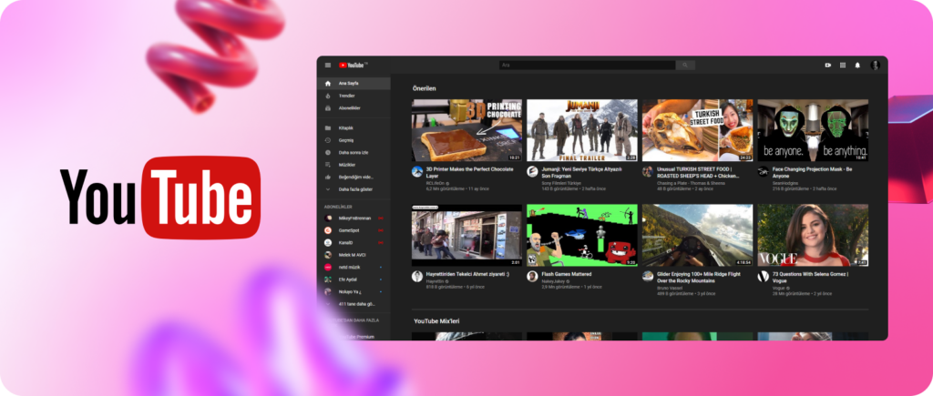The height and width of the screenshot is (396, 933).
Task: Click the create video camera icon
Action: (827, 66)
